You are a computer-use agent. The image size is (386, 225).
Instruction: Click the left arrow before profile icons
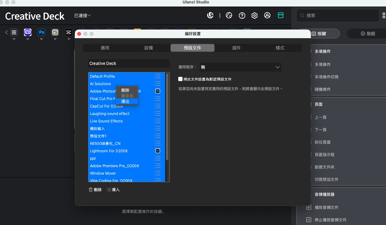point(6,32)
